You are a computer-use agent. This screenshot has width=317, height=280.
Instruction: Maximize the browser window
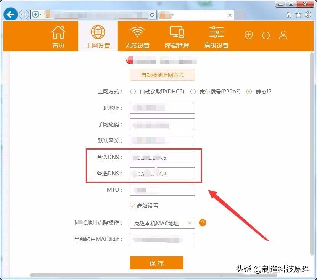[291, 4]
